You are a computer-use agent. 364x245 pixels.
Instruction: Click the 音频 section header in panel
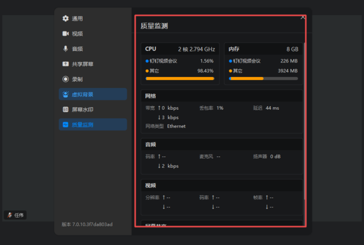pyautogui.click(x=221, y=144)
